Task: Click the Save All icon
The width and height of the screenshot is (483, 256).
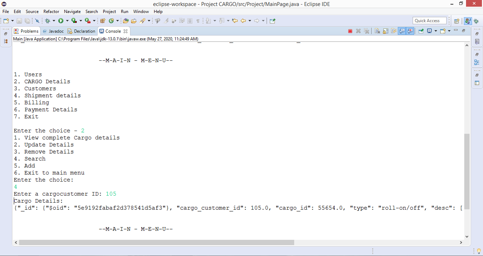Action: 27,21
